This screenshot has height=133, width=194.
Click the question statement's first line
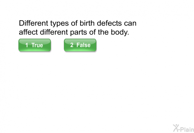[x=78, y=23]
